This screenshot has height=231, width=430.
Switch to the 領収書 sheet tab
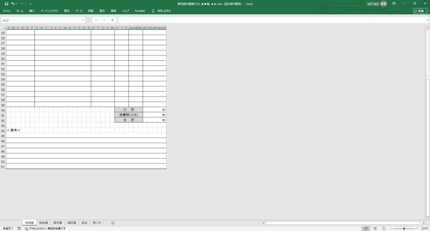72,223
